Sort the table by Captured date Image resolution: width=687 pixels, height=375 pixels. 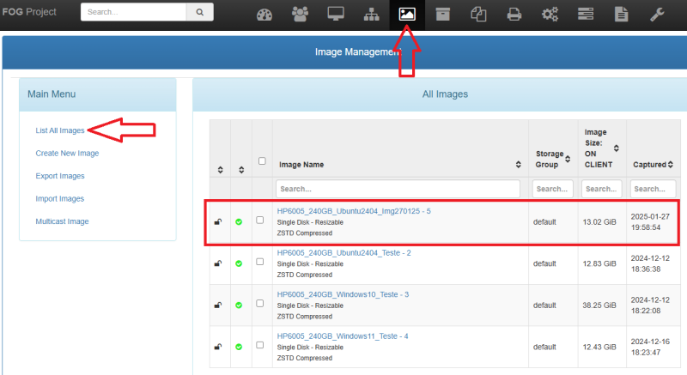pyautogui.click(x=671, y=165)
